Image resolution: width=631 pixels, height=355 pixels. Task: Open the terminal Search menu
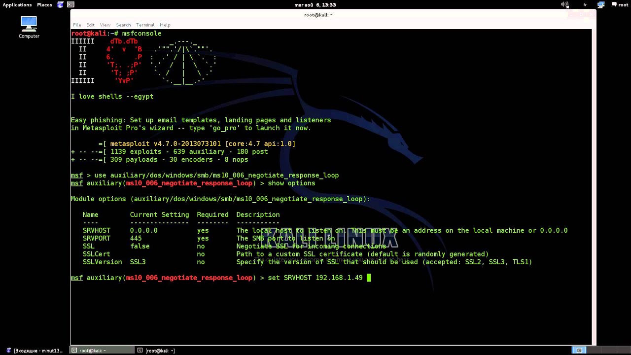123,25
